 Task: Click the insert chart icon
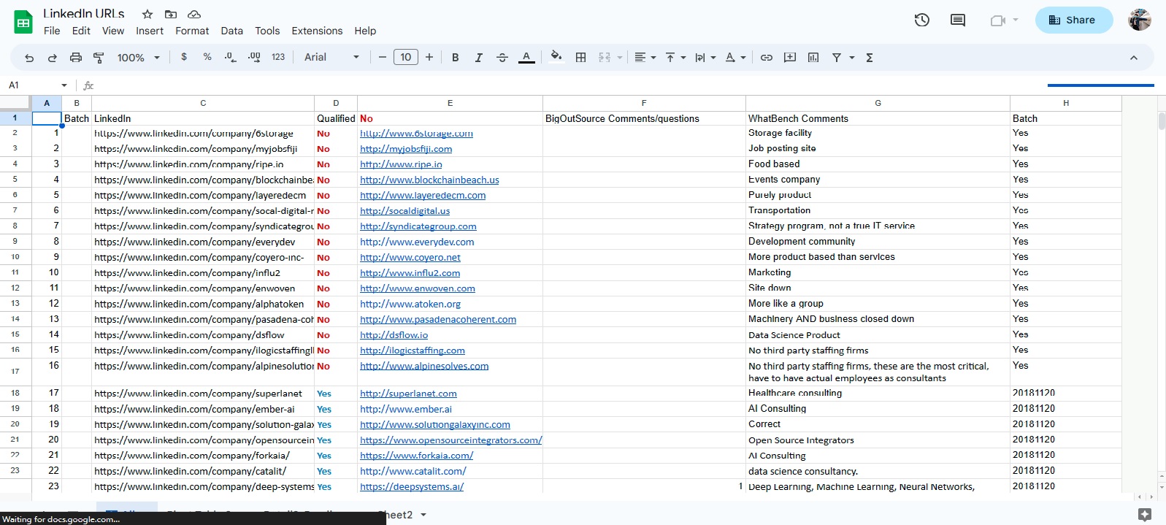pyautogui.click(x=813, y=58)
